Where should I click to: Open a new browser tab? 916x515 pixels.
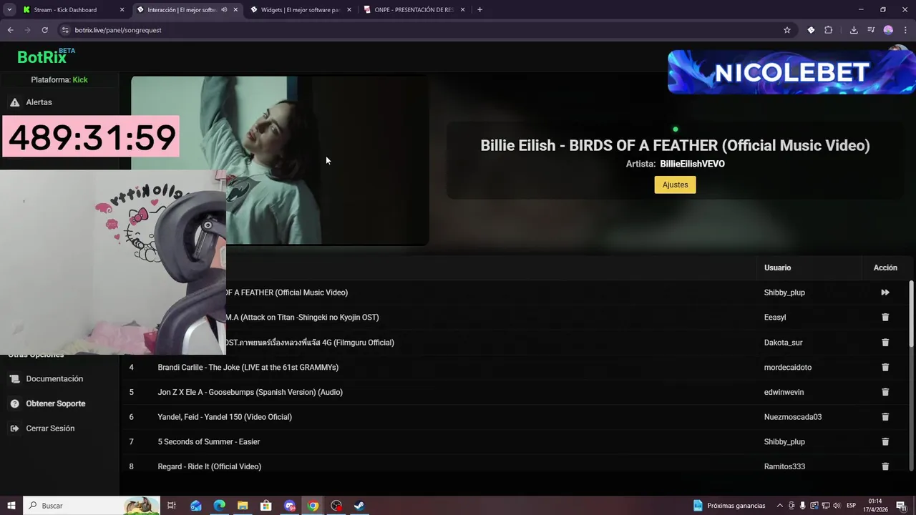point(479,10)
